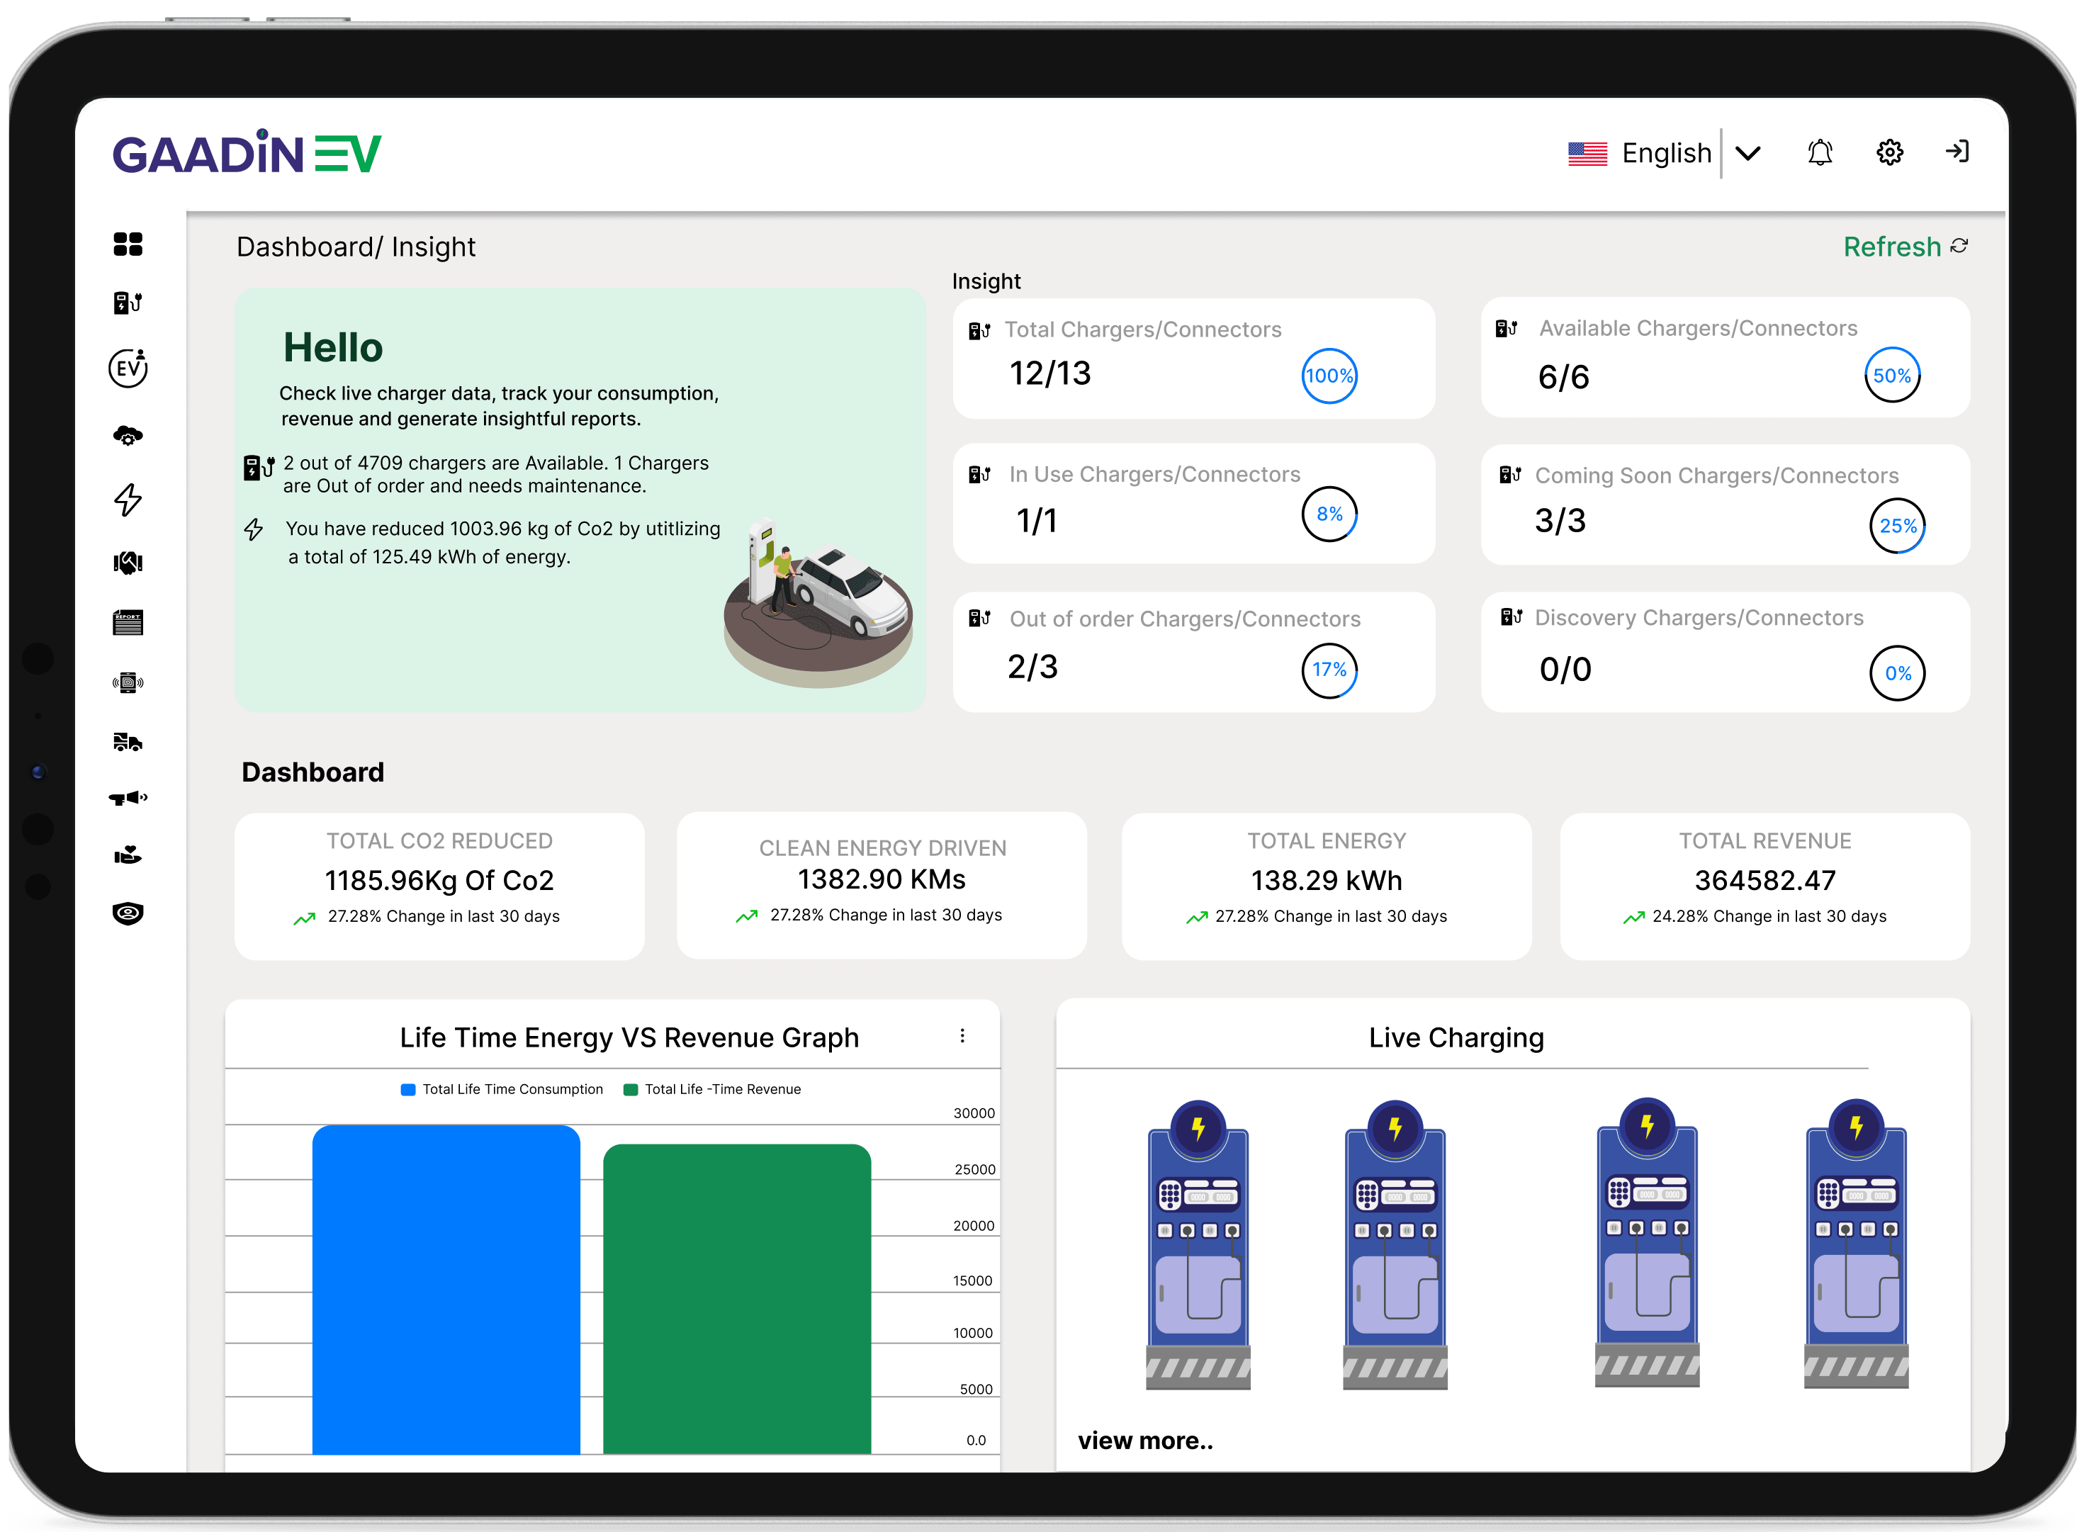Click charger icon on In Use Chargers card

[979, 475]
